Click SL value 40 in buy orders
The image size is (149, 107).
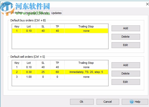(43, 31)
